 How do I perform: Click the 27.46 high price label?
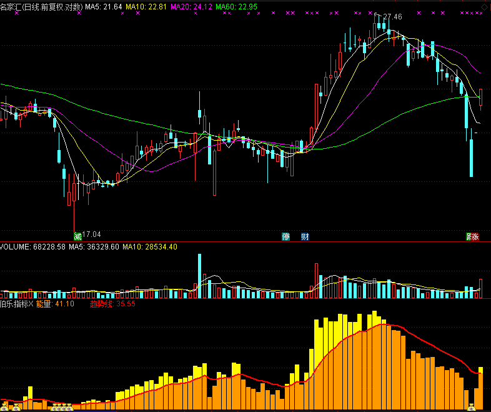[x=392, y=17]
